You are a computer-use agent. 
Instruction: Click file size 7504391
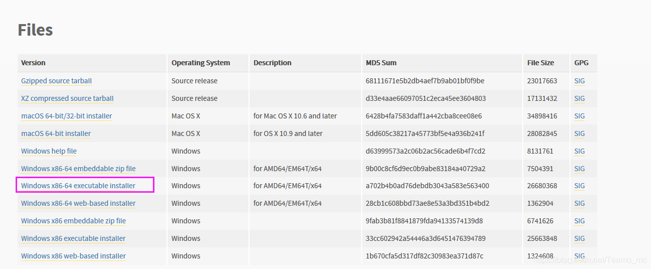[x=540, y=169]
